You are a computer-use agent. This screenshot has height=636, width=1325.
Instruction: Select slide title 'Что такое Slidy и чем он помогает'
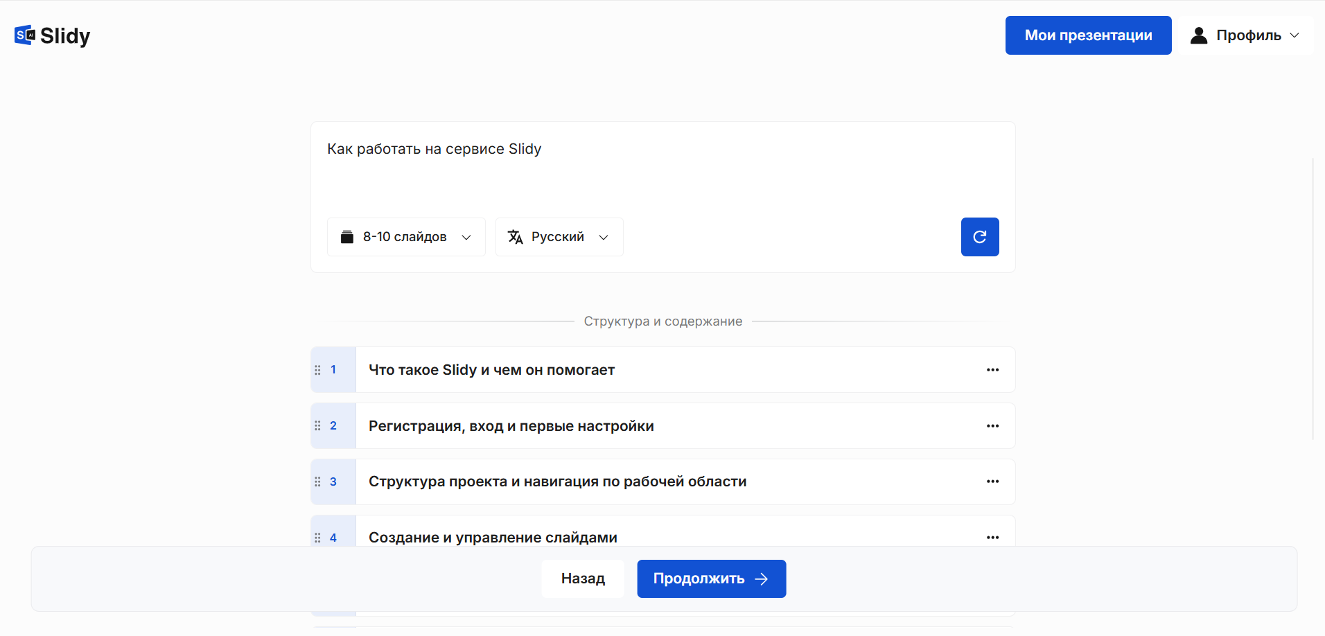(491, 370)
